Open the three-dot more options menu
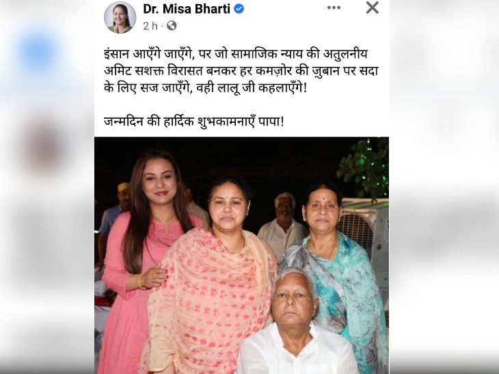Viewport: 499px width, 374px height. (x=334, y=8)
